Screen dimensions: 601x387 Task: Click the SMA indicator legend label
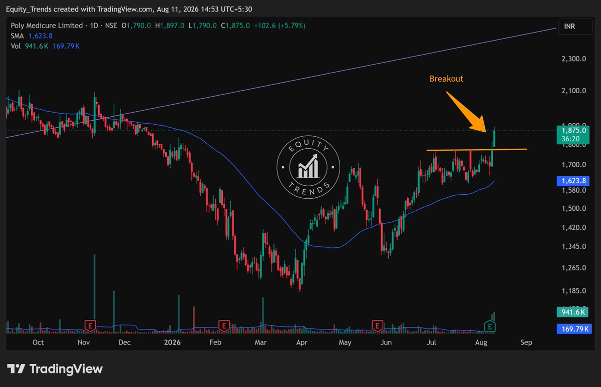pyautogui.click(x=18, y=36)
